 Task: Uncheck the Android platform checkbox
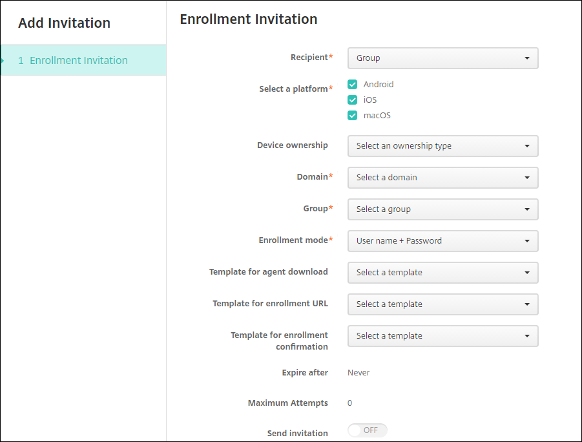click(x=353, y=85)
